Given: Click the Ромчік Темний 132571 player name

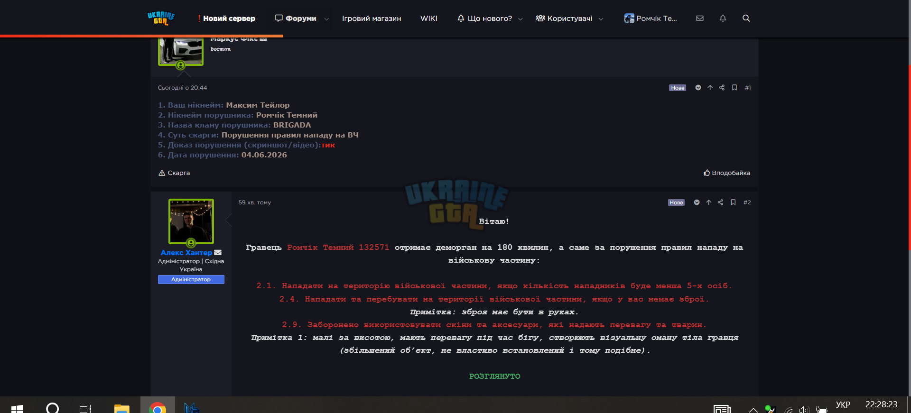Looking at the screenshot, I should point(338,248).
